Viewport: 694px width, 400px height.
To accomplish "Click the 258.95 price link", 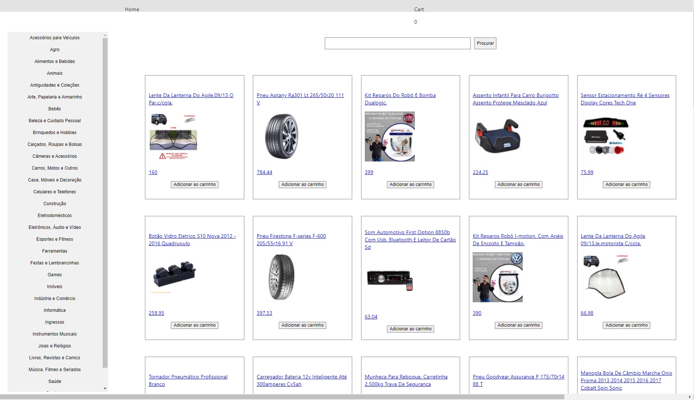I will (156, 313).
